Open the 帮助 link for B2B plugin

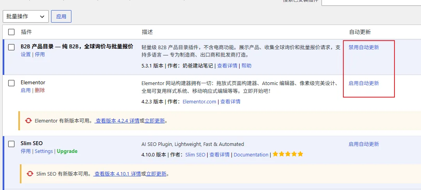(x=247, y=66)
